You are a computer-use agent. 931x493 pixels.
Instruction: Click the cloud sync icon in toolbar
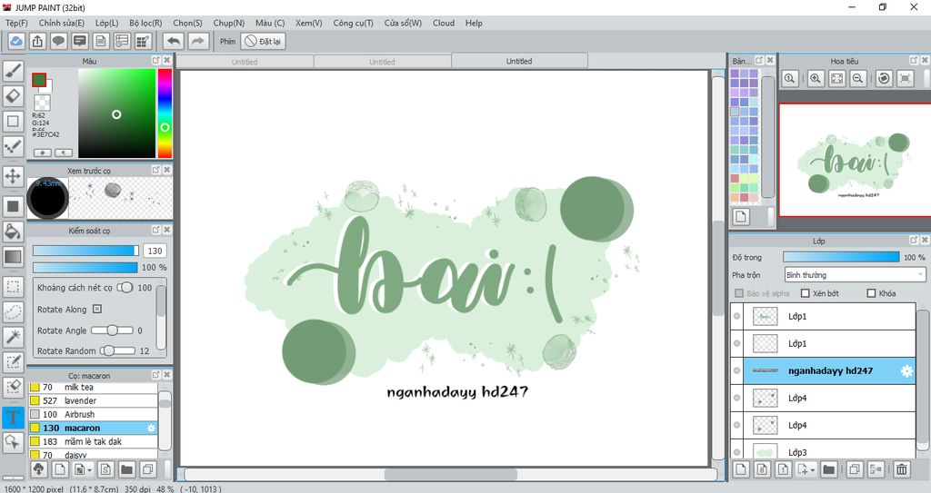coord(16,41)
